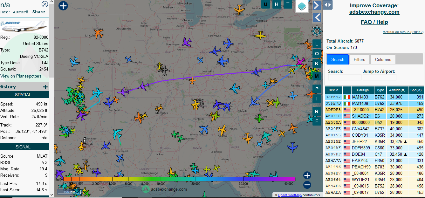
Task: Toggle the T map button
Action: pyautogui.click(x=288, y=4)
